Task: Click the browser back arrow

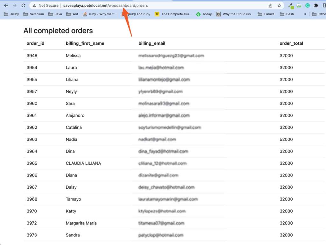Action: (6, 5)
